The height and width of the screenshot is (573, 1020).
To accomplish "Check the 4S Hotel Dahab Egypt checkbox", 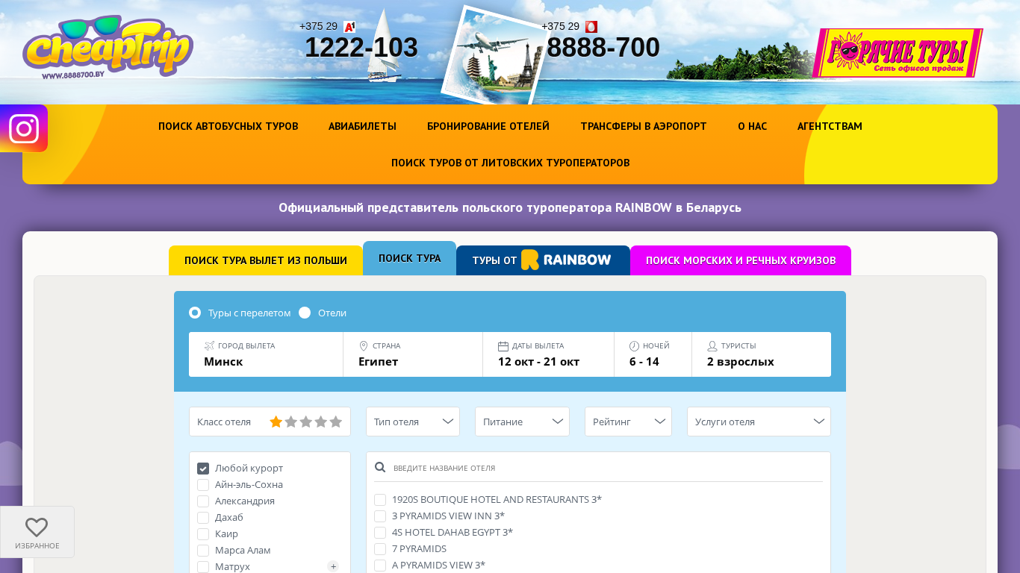I will pyautogui.click(x=380, y=533).
